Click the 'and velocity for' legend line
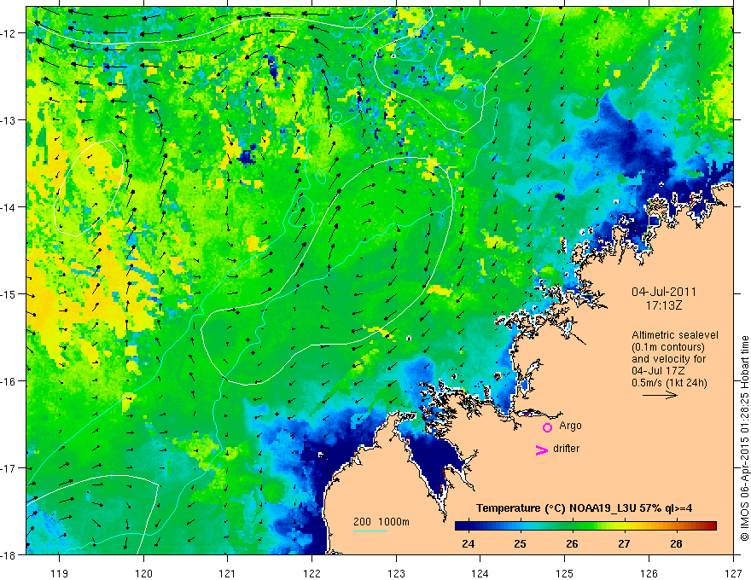This screenshot has height=580, width=751. tap(668, 359)
